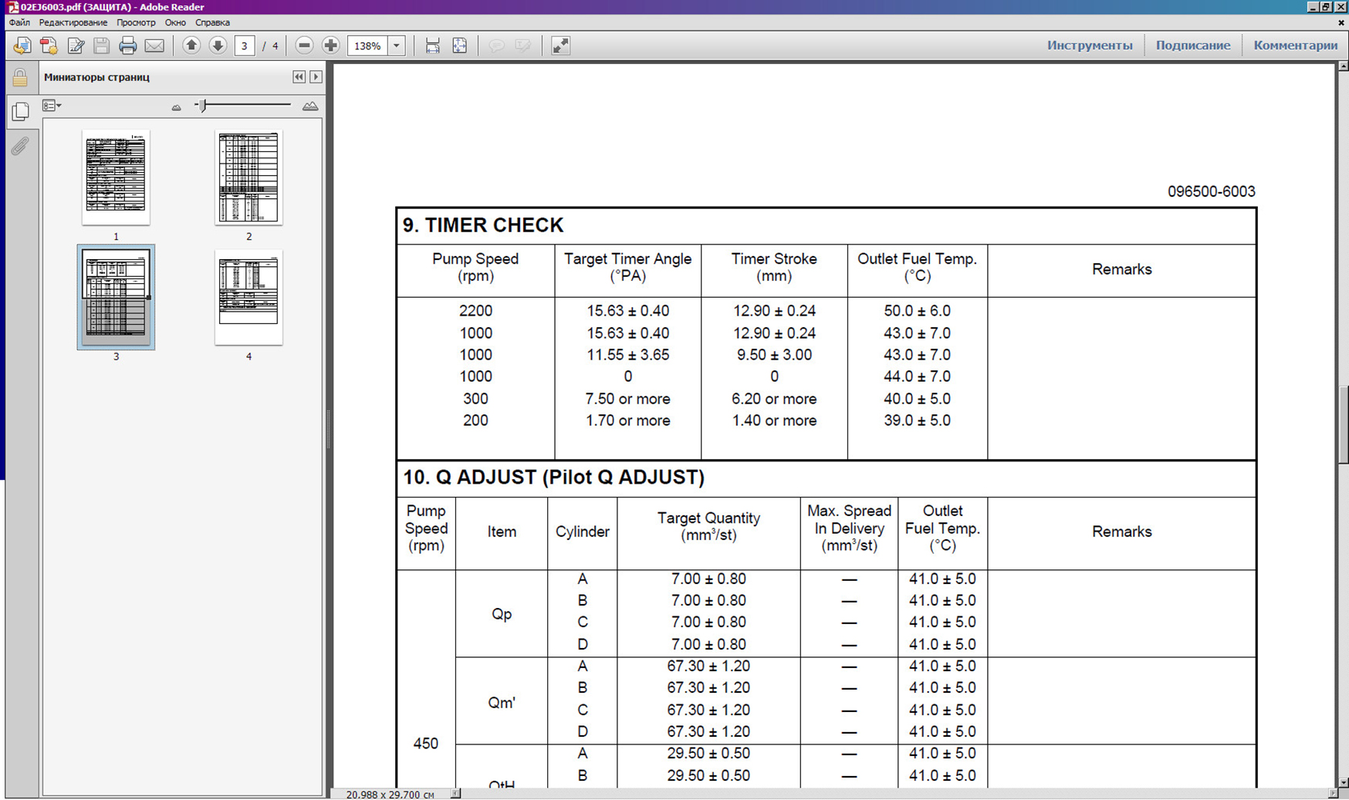Screen dimensions: 1349x800
Task: Open the security lock panel
Action: point(20,78)
